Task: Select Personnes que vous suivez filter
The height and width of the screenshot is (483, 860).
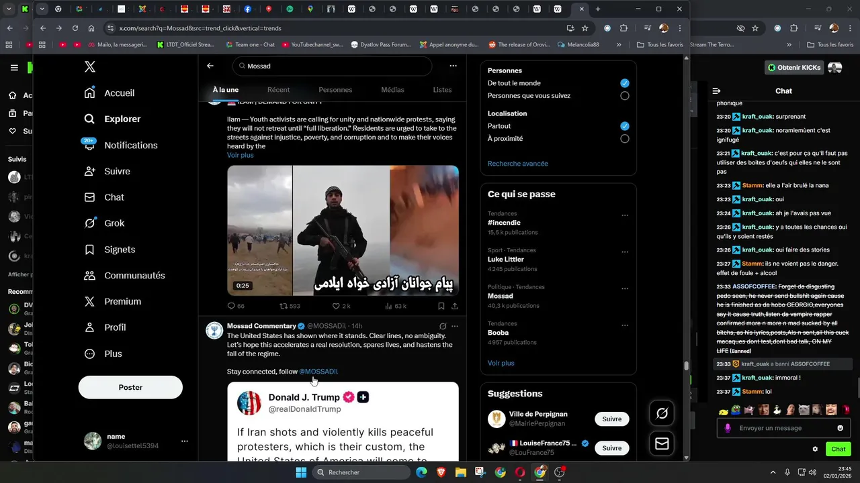Action: click(x=625, y=96)
